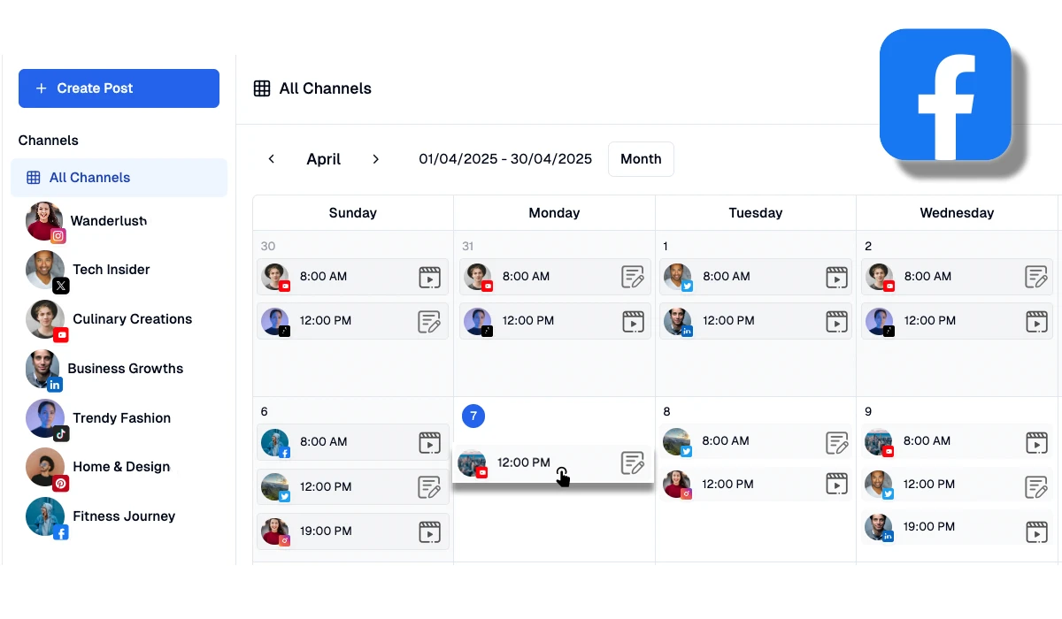Click date number 2 on Wednesday
Viewport: 1062px width, 619px height.
(868, 247)
